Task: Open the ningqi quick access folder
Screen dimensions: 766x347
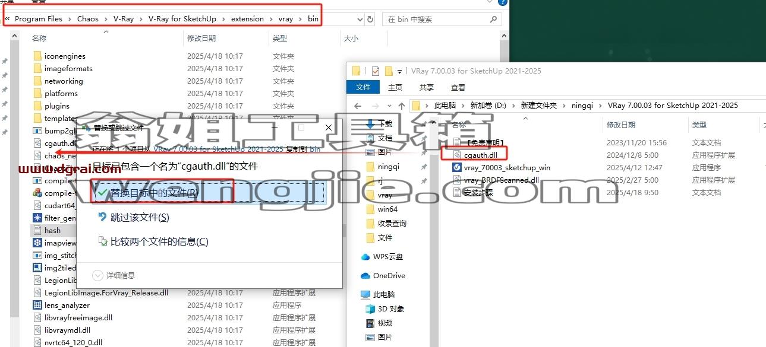Action: (389, 167)
